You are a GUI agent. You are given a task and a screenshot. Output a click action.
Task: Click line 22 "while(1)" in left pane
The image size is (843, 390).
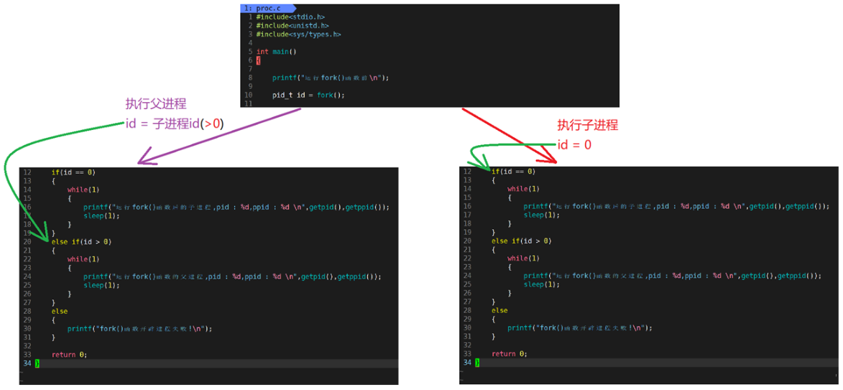83,259
